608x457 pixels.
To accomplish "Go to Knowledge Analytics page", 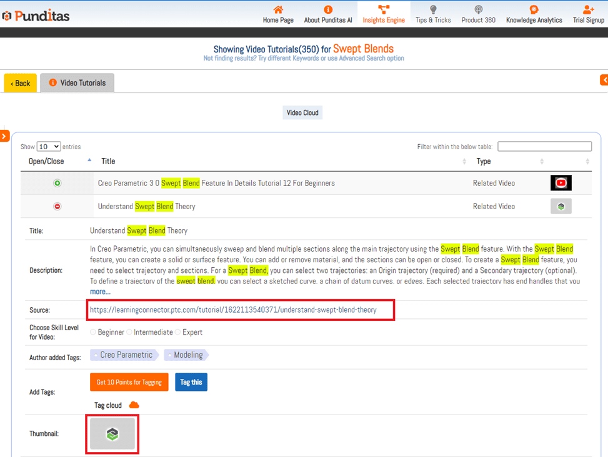I will coord(534,14).
